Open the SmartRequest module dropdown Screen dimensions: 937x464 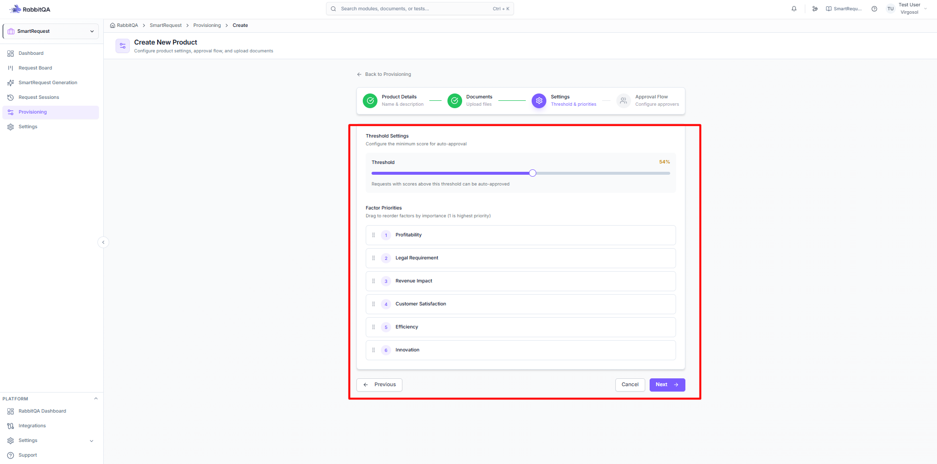(x=51, y=31)
